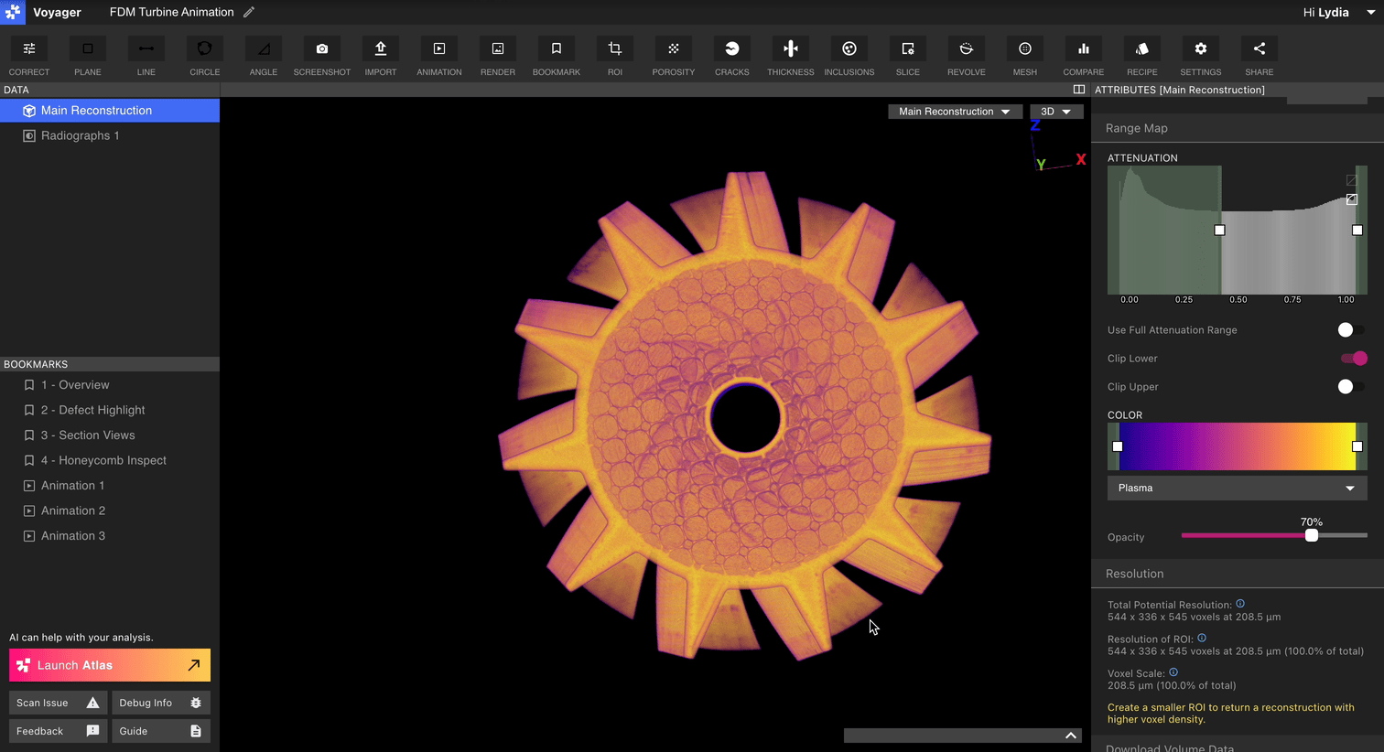This screenshot has height=752, width=1384.
Task: Open the Cracks detection tool
Action: pos(731,55)
